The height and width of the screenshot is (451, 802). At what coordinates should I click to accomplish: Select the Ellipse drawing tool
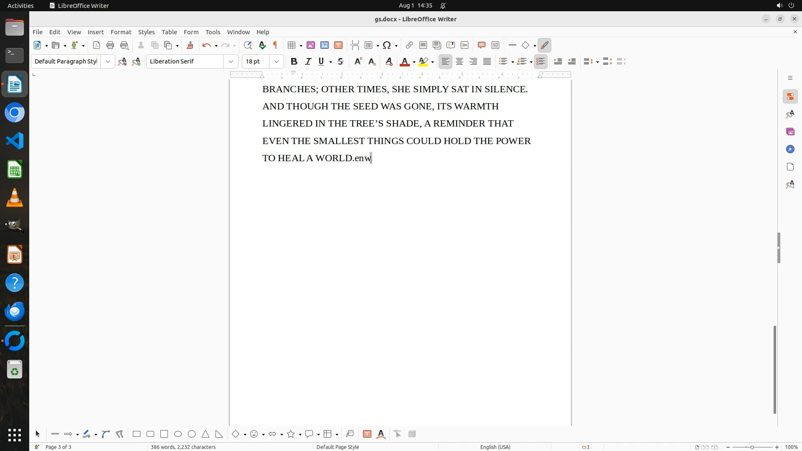[178, 434]
